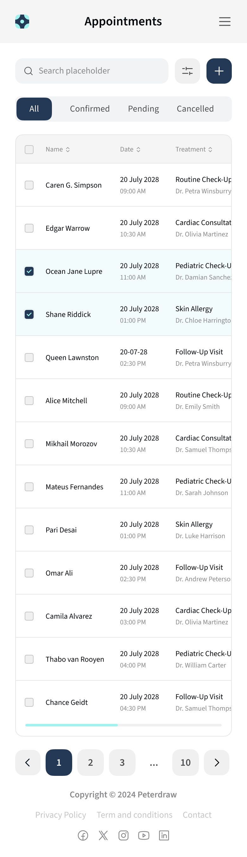Click the horizontal table scrollbar
Screen dimensions: 247x857
[72, 725]
